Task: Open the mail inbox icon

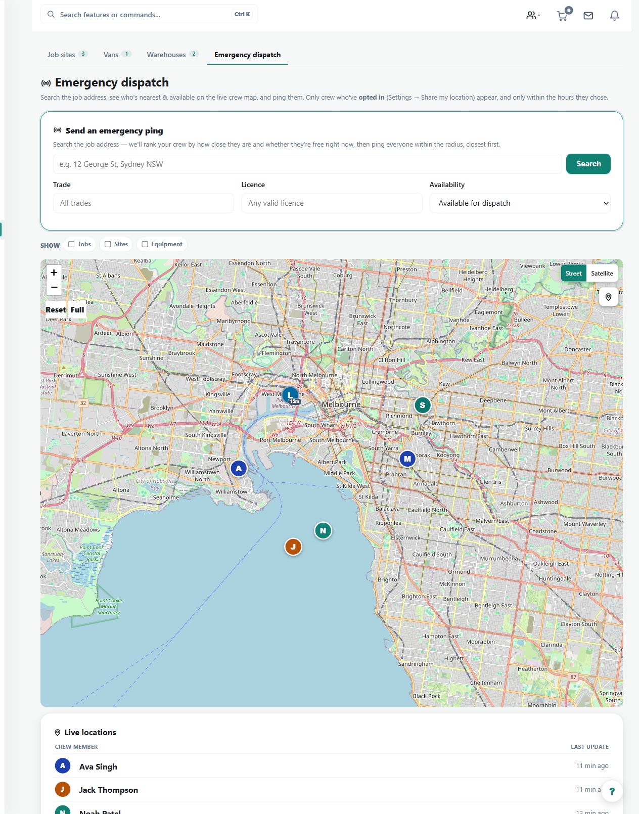Action: (x=588, y=16)
